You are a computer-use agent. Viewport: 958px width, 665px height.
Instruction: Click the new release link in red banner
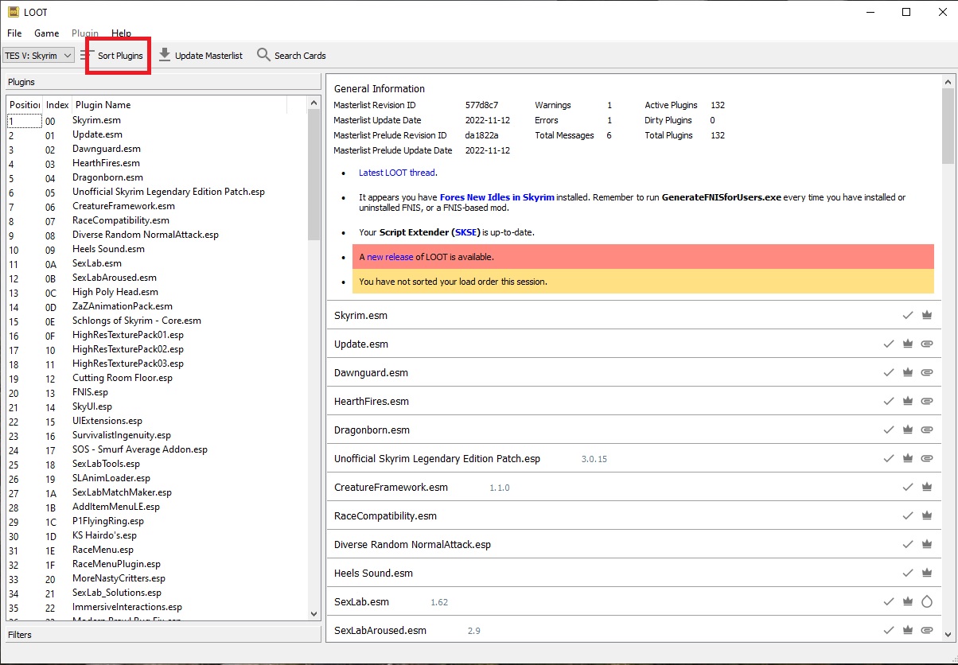[x=390, y=257]
